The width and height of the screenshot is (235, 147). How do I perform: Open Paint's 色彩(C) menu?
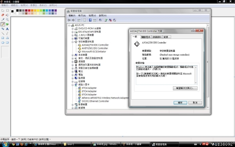43,5
